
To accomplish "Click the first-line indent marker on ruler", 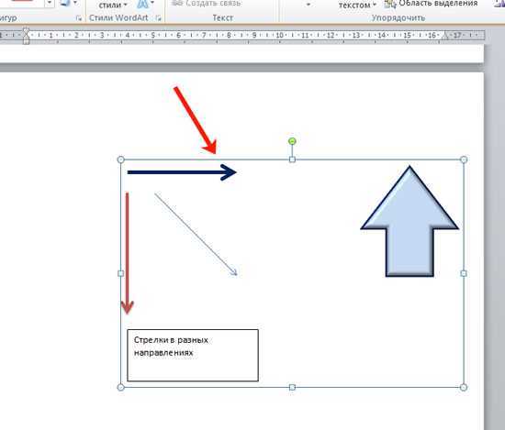I will [x=26, y=31].
